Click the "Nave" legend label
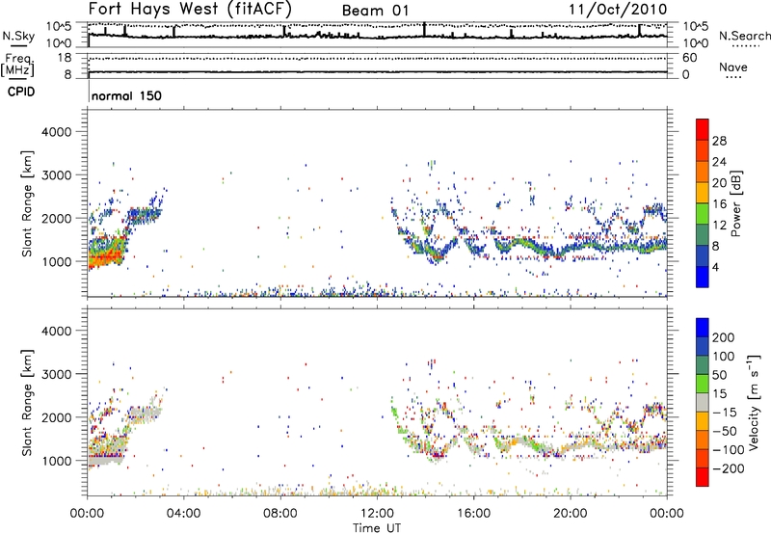Viewport: 771px width, 534px height. point(732,67)
